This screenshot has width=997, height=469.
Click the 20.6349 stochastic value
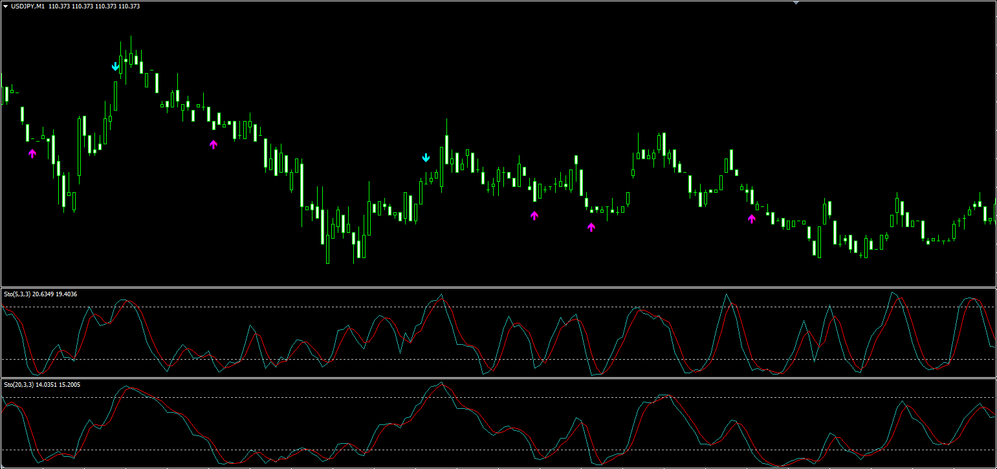coord(43,294)
